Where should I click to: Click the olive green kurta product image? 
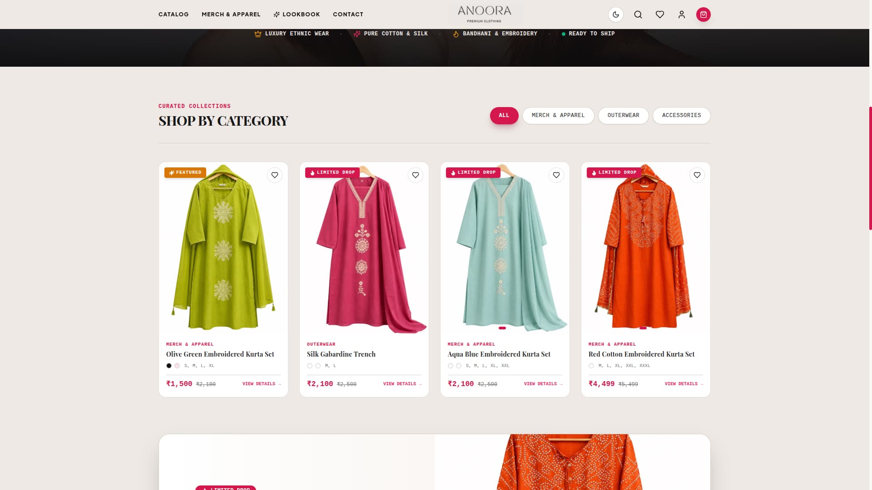coord(223,248)
